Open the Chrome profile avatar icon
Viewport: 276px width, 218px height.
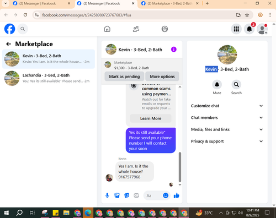click(260, 15)
